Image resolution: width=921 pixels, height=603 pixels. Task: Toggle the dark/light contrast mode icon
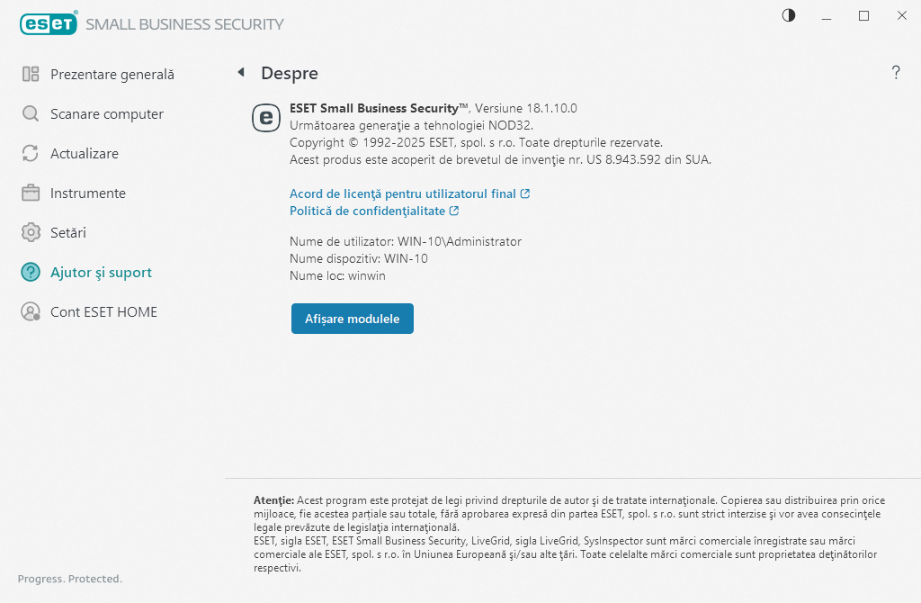tap(788, 15)
